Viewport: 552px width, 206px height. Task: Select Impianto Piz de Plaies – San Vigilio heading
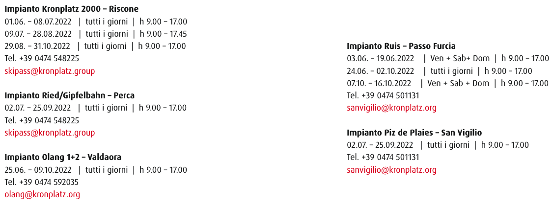[414, 133]
